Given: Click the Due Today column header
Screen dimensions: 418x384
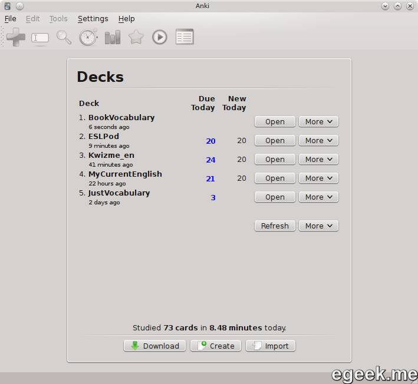Looking at the screenshot, I should [x=203, y=103].
